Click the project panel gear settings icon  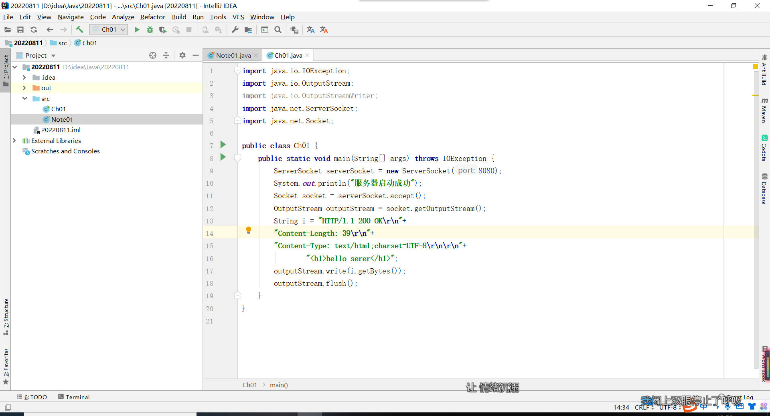pyautogui.click(x=182, y=55)
